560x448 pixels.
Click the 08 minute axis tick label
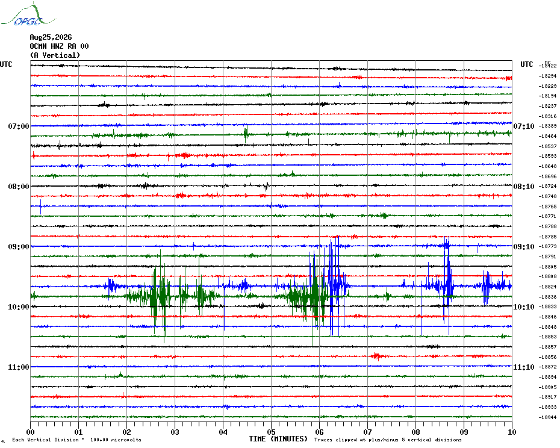coord(415,432)
